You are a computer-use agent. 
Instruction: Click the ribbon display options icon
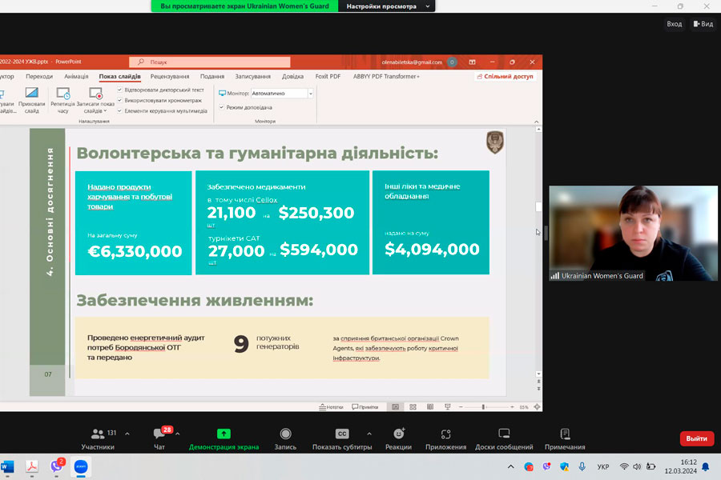click(472, 62)
